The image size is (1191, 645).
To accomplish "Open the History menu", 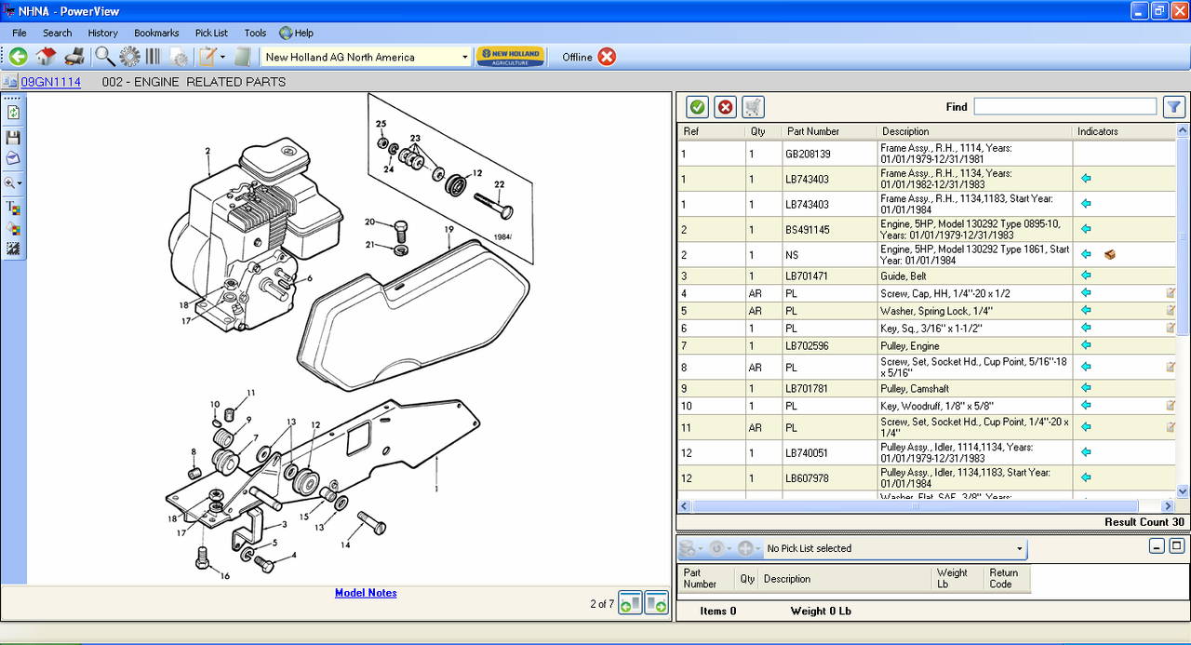I will pyautogui.click(x=103, y=33).
